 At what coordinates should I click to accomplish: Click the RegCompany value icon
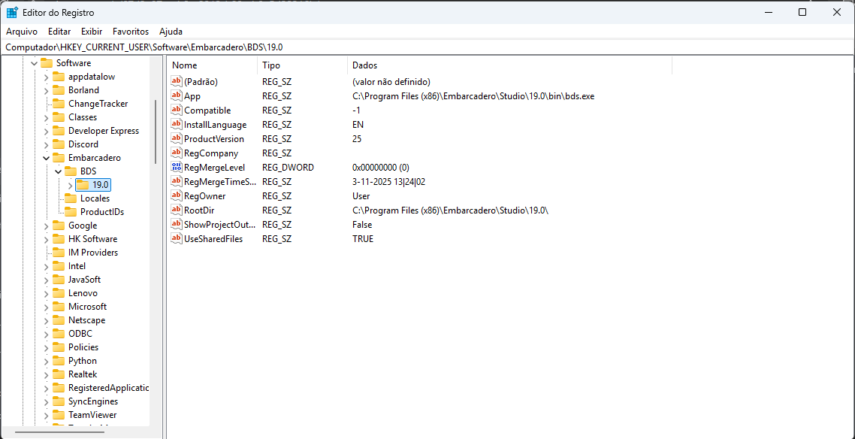[x=176, y=153]
